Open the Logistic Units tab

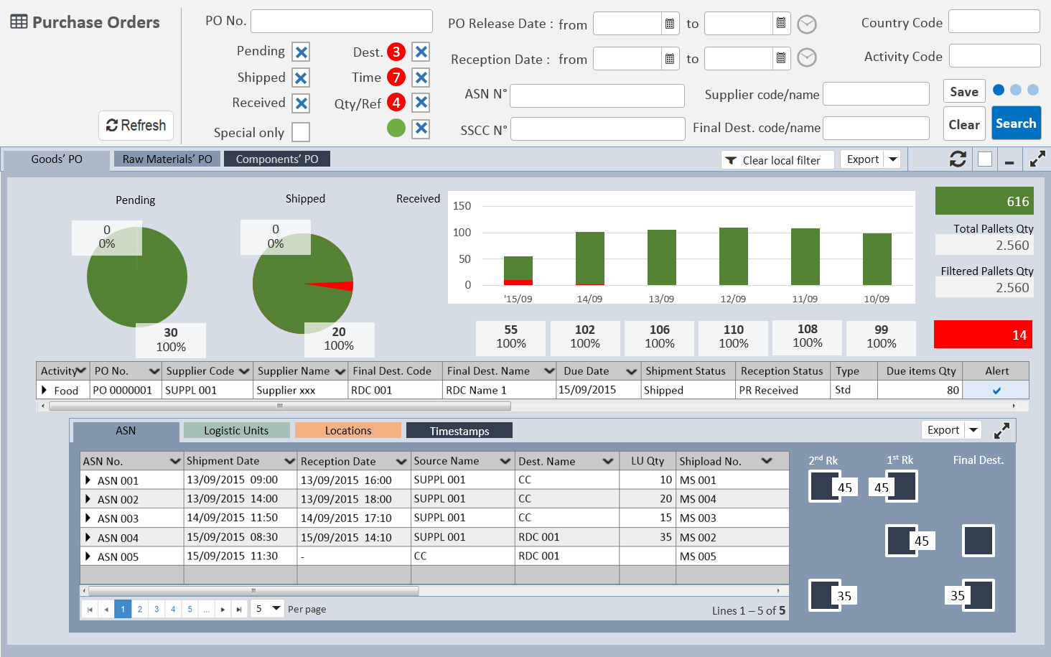point(236,430)
